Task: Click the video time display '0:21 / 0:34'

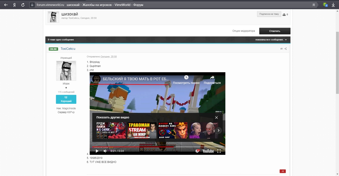Action: click(x=117, y=151)
